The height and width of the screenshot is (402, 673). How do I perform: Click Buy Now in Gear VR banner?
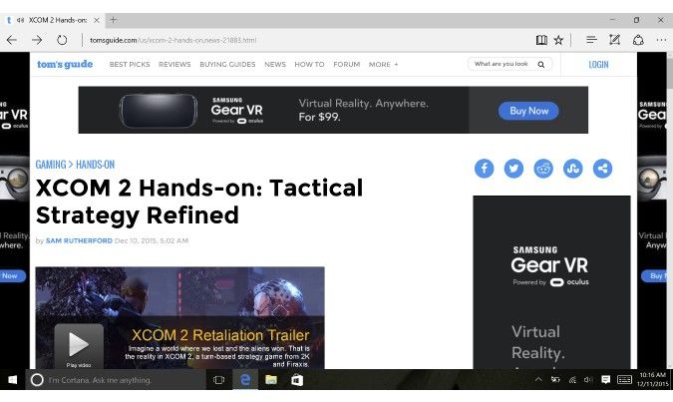528,111
